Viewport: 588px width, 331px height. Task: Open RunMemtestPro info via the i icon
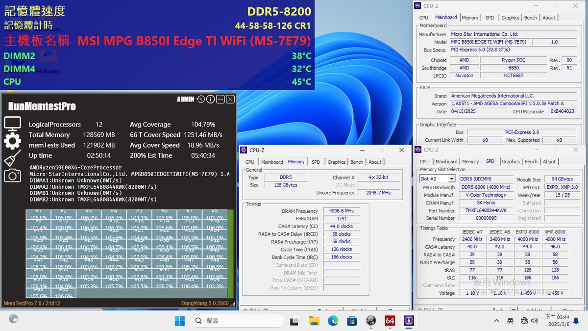tap(210, 99)
